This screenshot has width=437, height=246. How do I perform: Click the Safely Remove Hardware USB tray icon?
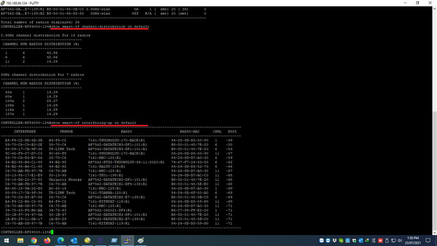point(387,241)
